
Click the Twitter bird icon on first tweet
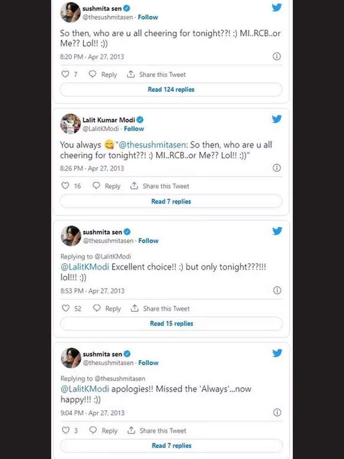277,8
